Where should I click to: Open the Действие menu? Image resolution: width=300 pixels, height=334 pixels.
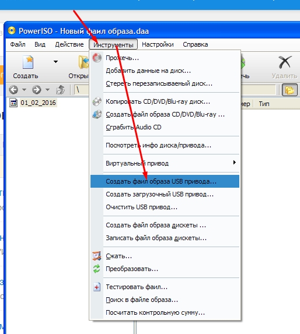pyautogui.click(x=69, y=44)
